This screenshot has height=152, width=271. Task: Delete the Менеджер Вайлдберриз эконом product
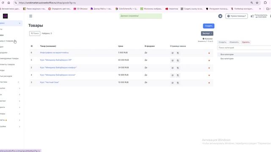(209, 75)
